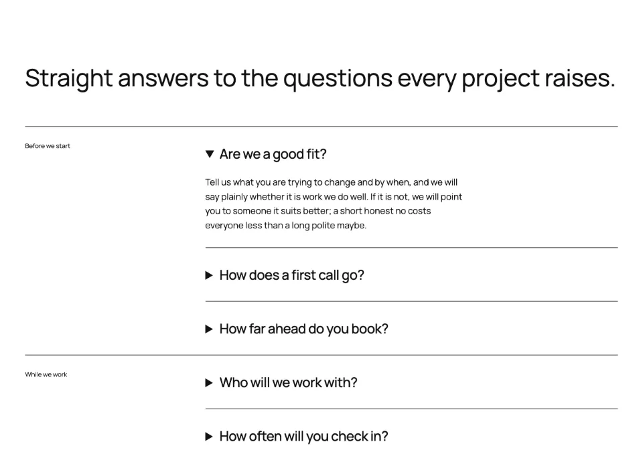Screen dimensions: 643x452
Task: Collapse the 'Are we a good fit?' question
Action: (411, 154)
